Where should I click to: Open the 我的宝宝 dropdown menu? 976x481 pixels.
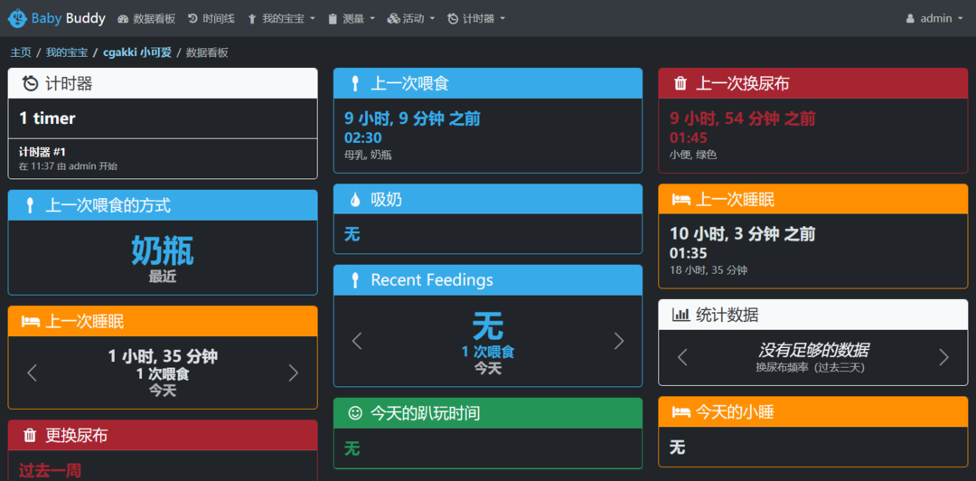[x=281, y=19]
